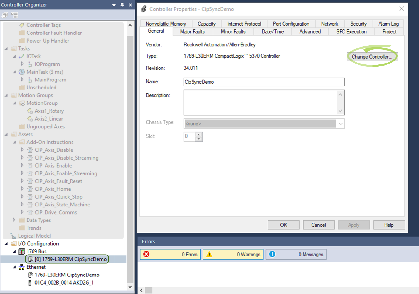Open the Alarm Log tab
This screenshot has width=419, height=294.
click(x=388, y=24)
